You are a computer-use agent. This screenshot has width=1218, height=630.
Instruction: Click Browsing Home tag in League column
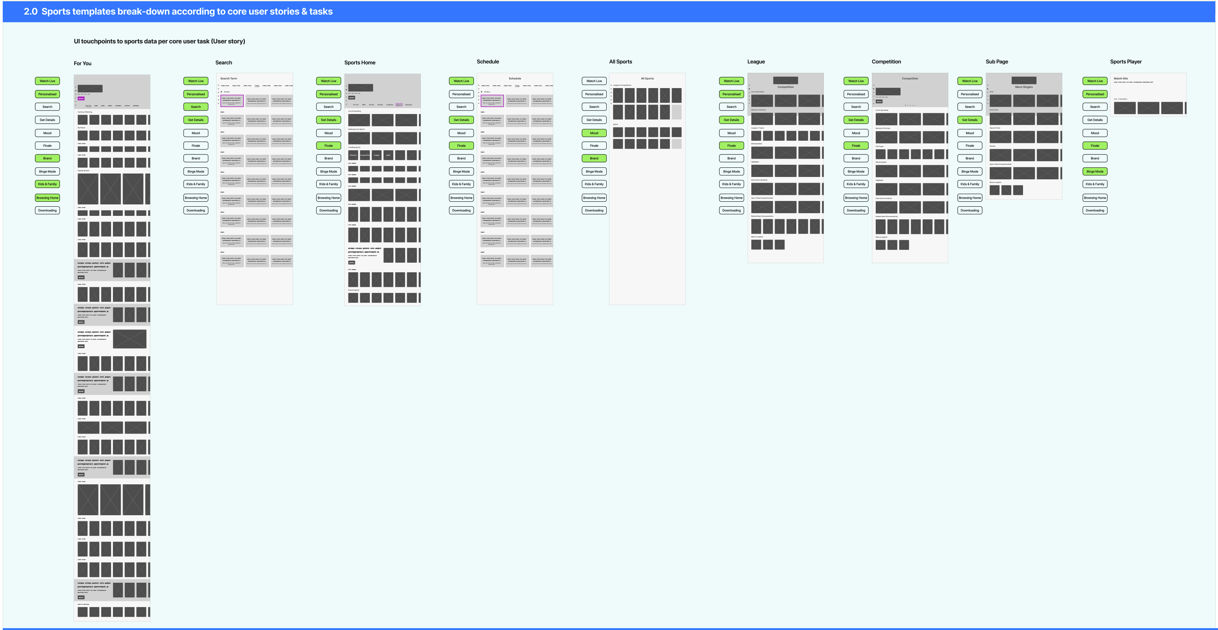click(731, 198)
